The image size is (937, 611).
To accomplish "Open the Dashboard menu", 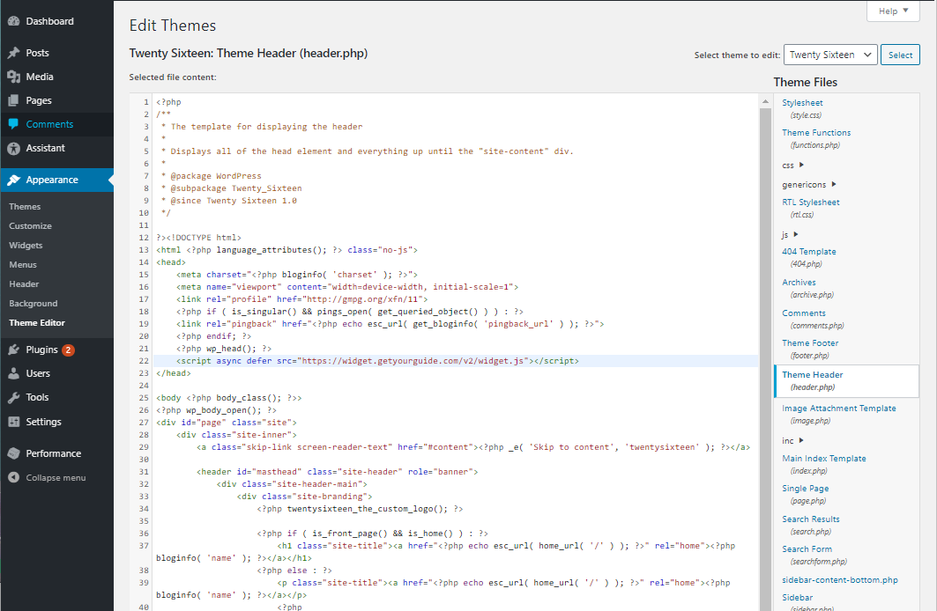I will pos(56,21).
